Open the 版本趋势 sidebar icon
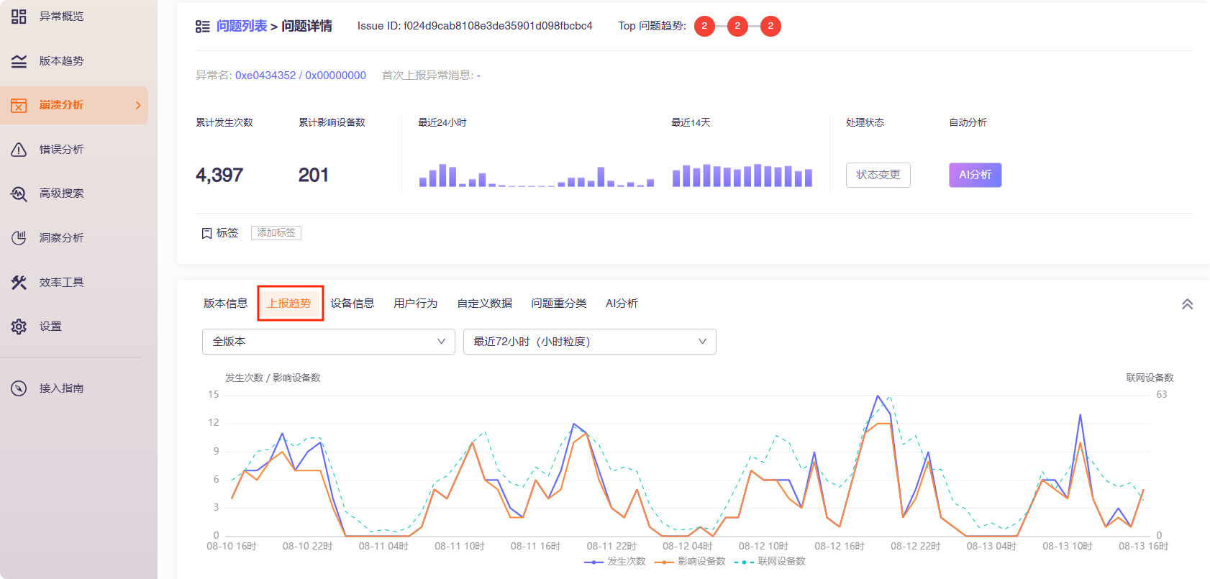This screenshot has width=1210, height=579. coord(19,61)
